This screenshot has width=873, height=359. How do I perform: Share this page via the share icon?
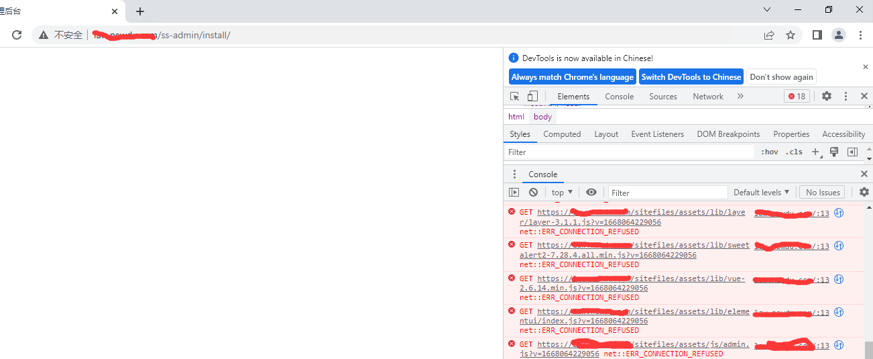[769, 35]
